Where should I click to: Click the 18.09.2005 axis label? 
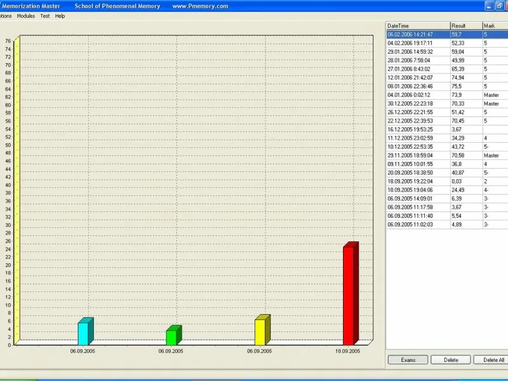coord(347,351)
